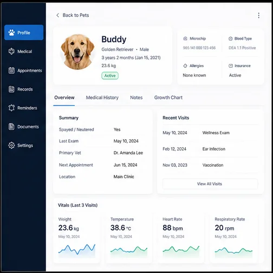Click the Settings gear icon
This screenshot has width=273, height=273.
tap(11, 145)
